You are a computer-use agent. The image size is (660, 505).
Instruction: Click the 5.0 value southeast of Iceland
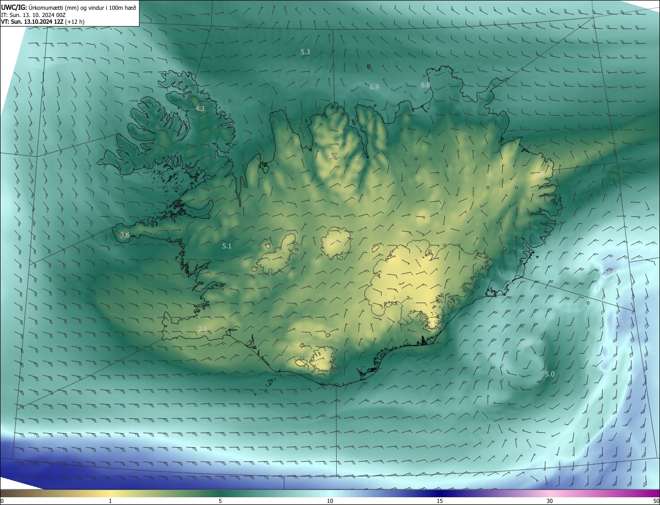550,374
